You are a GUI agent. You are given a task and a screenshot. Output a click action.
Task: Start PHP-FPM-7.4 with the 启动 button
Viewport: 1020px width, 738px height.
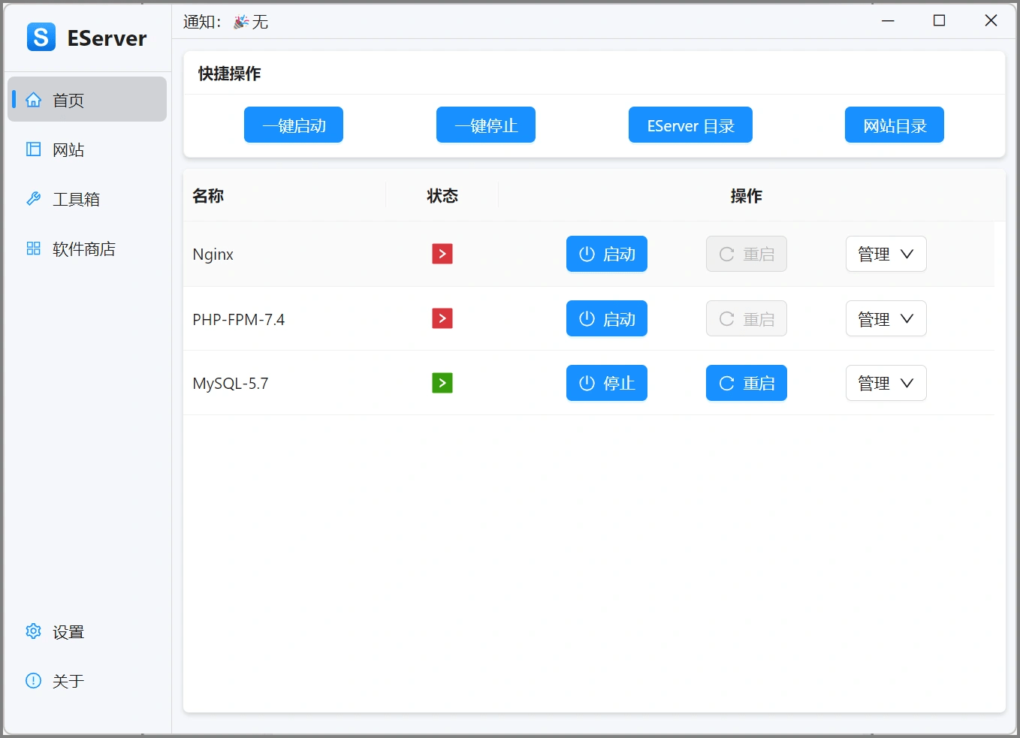(x=607, y=318)
